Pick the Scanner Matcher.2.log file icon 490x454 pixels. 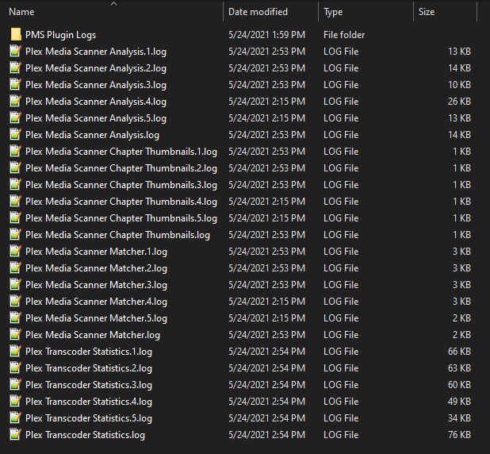click(16, 267)
